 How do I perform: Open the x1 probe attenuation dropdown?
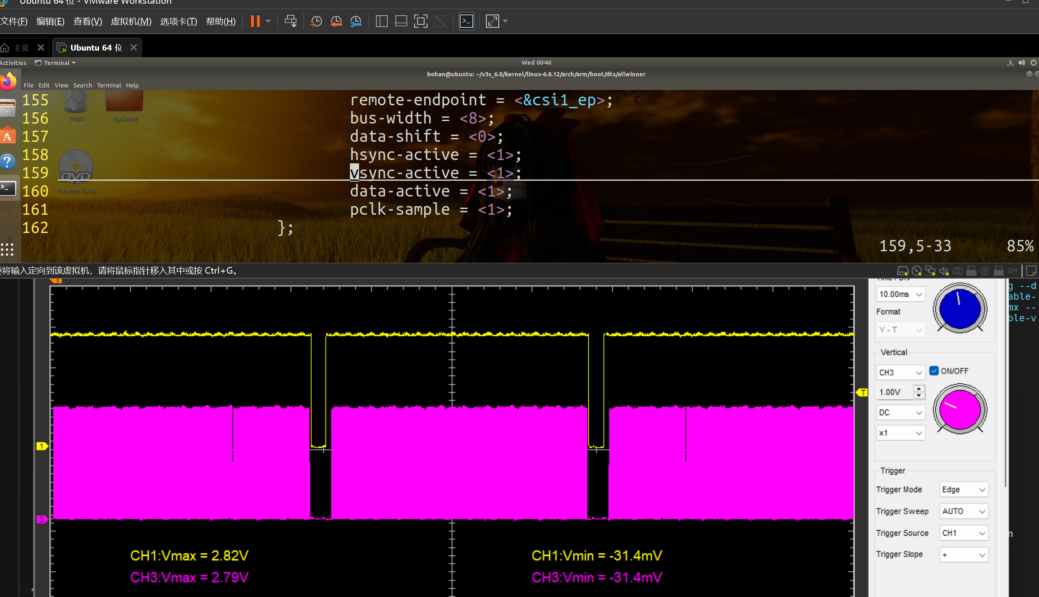click(x=901, y=433)
